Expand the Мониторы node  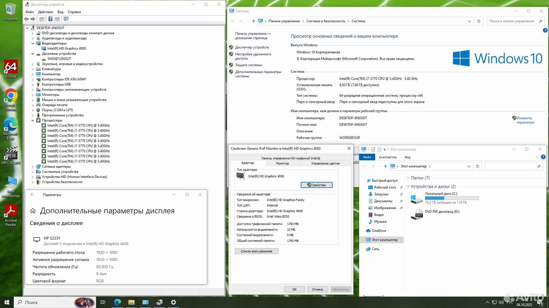[x=33, y=95]
